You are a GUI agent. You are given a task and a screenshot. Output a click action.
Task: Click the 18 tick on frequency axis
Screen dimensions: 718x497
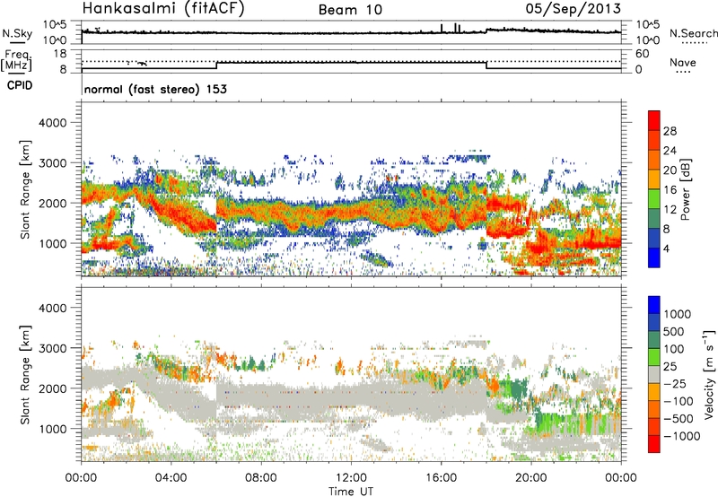[60, 54]
